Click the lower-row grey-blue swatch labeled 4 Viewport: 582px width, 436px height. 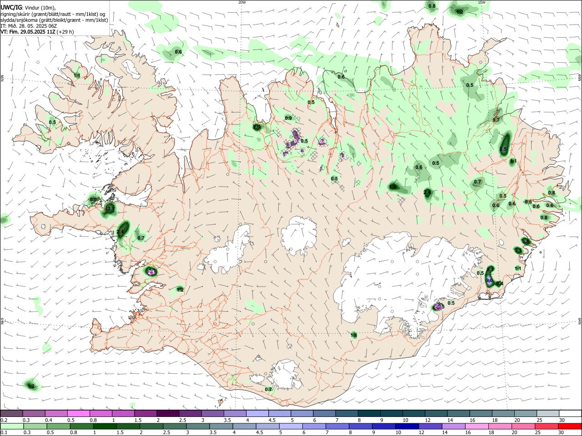244,426
